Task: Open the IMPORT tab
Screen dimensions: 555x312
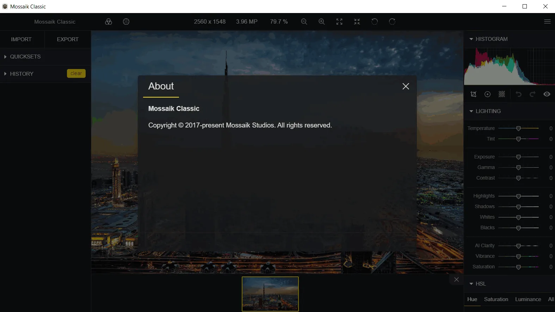Action: 21,39
